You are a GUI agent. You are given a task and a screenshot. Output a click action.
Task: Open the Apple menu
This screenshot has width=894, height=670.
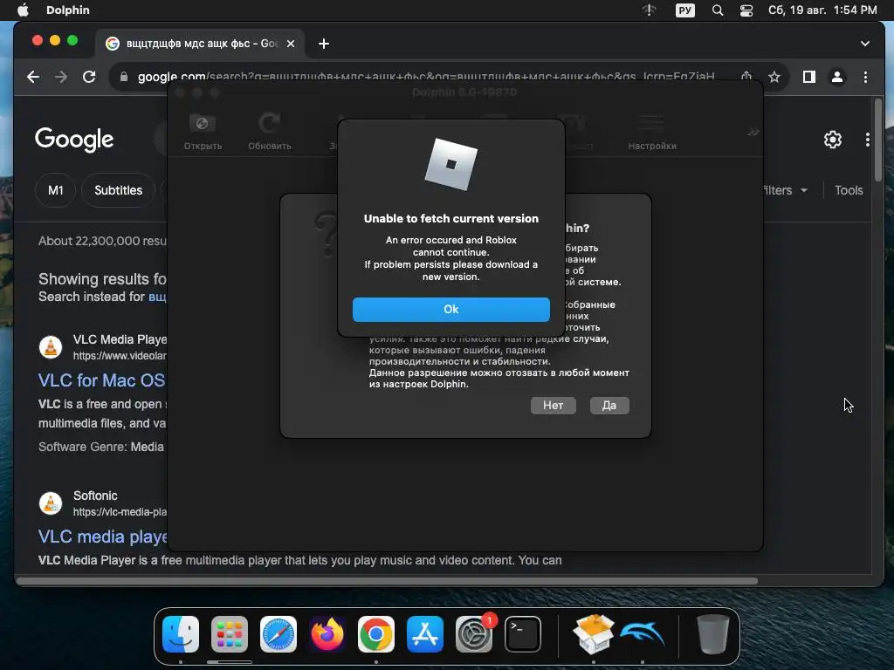point(23,10)
